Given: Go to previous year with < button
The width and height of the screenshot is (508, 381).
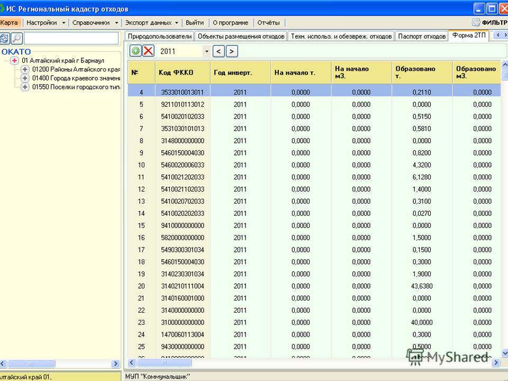Looking at the screenshot, I should (x=219, y=51).
